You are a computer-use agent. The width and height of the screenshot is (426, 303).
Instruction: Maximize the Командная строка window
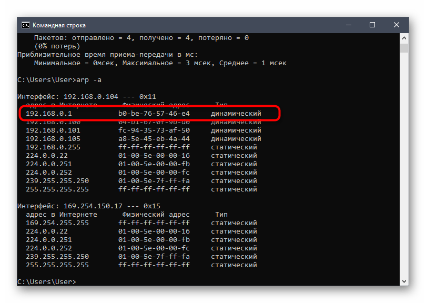tap(372, 25)
